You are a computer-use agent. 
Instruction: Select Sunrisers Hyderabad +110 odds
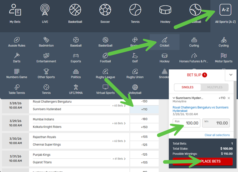pos(144,109)
